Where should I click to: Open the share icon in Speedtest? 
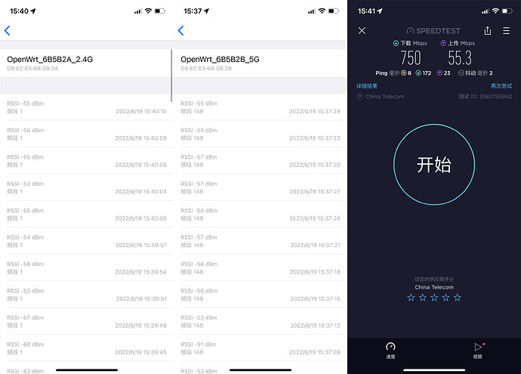click(488, 30)
